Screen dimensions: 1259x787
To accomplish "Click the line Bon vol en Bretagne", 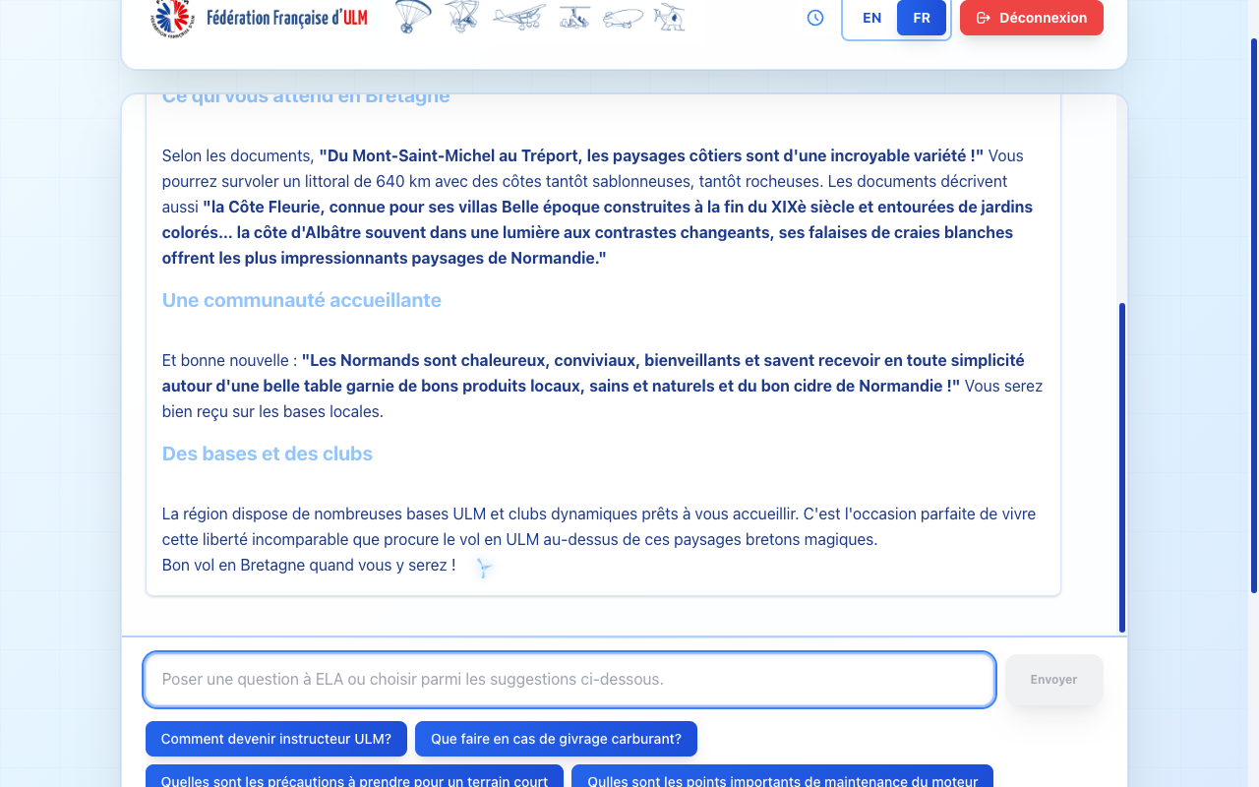I will (309, 566).
